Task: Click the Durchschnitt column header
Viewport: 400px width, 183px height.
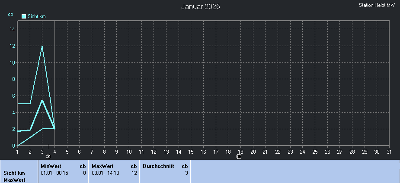Action: tap(158, 166)
